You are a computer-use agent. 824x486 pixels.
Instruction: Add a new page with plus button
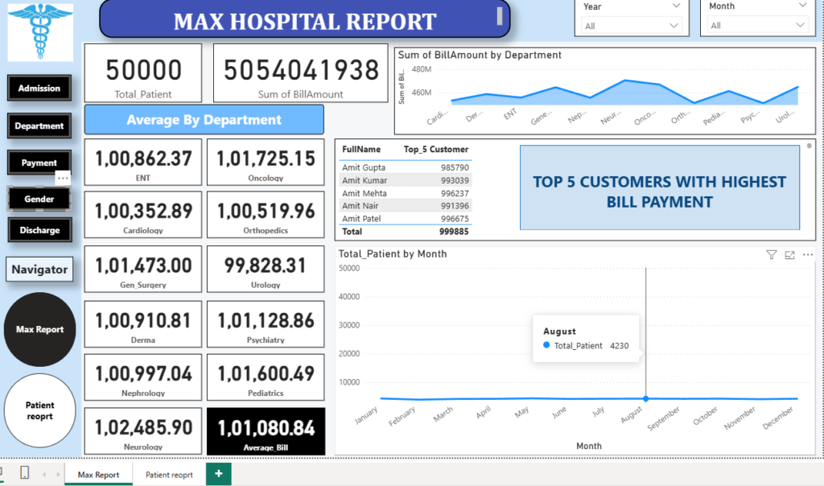click(219, 474)
